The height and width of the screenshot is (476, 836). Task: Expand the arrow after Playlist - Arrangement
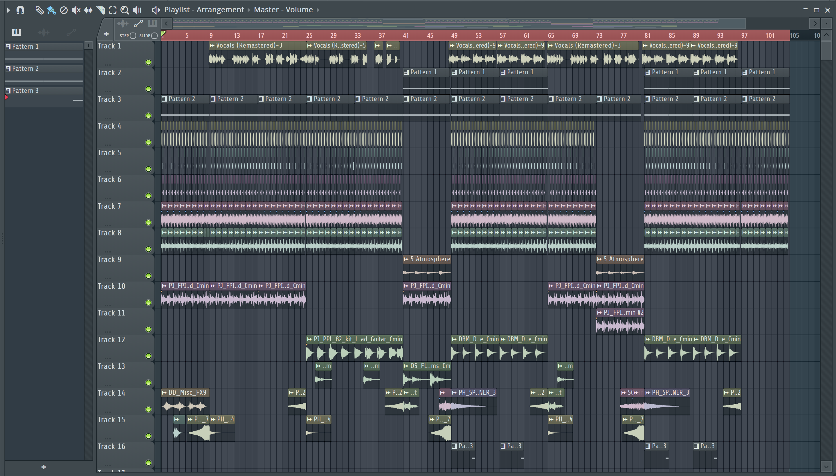pos(248,10)
